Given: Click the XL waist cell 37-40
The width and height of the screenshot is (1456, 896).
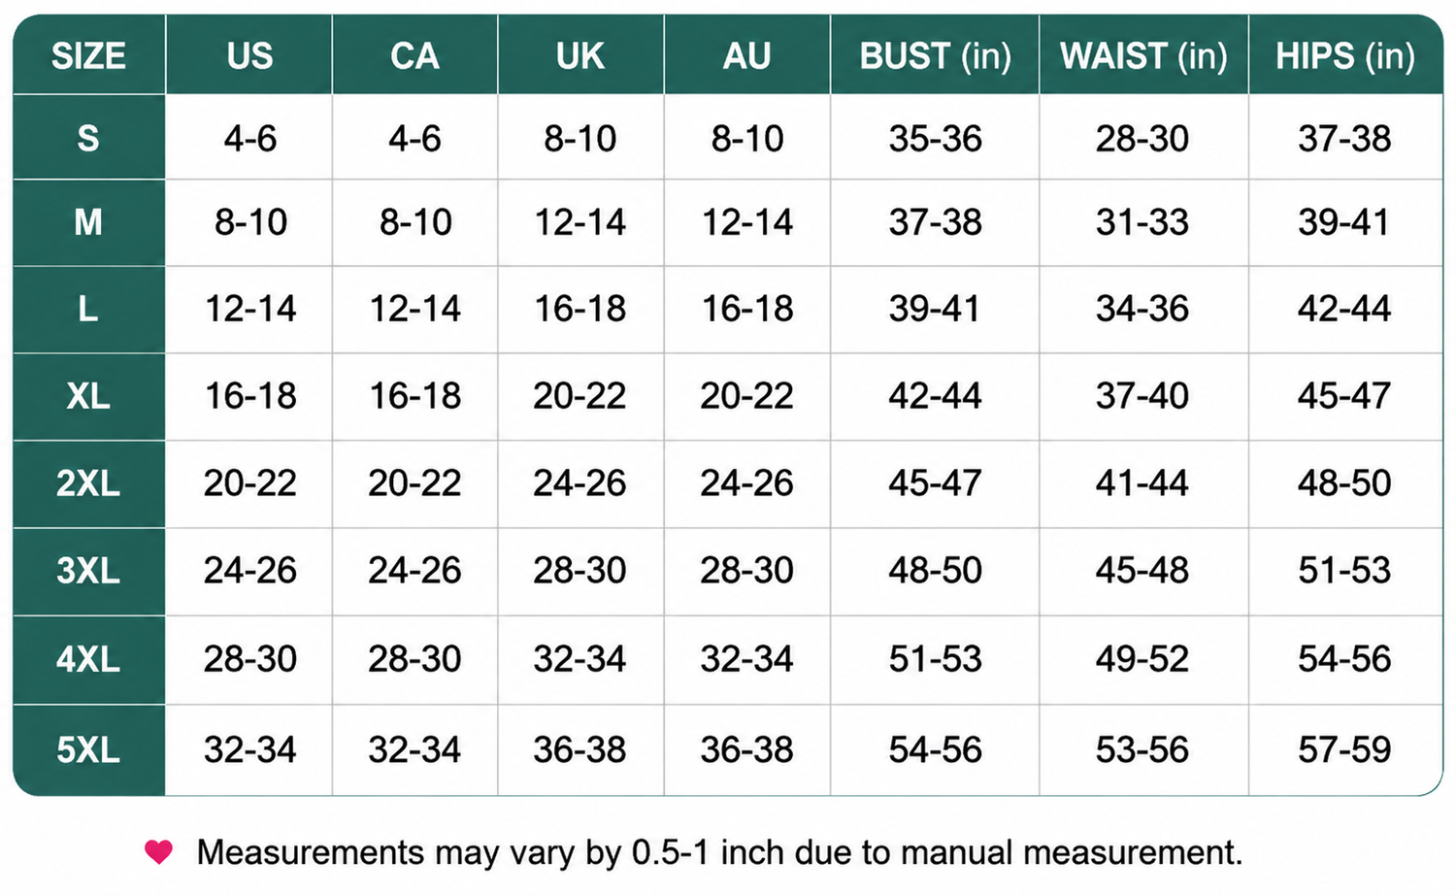Looking at the screenshot, I should pyautogui.click(x=1143, y=396).
